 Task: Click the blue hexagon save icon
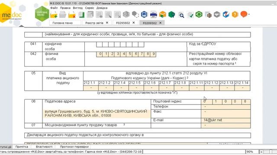point(144,14)
